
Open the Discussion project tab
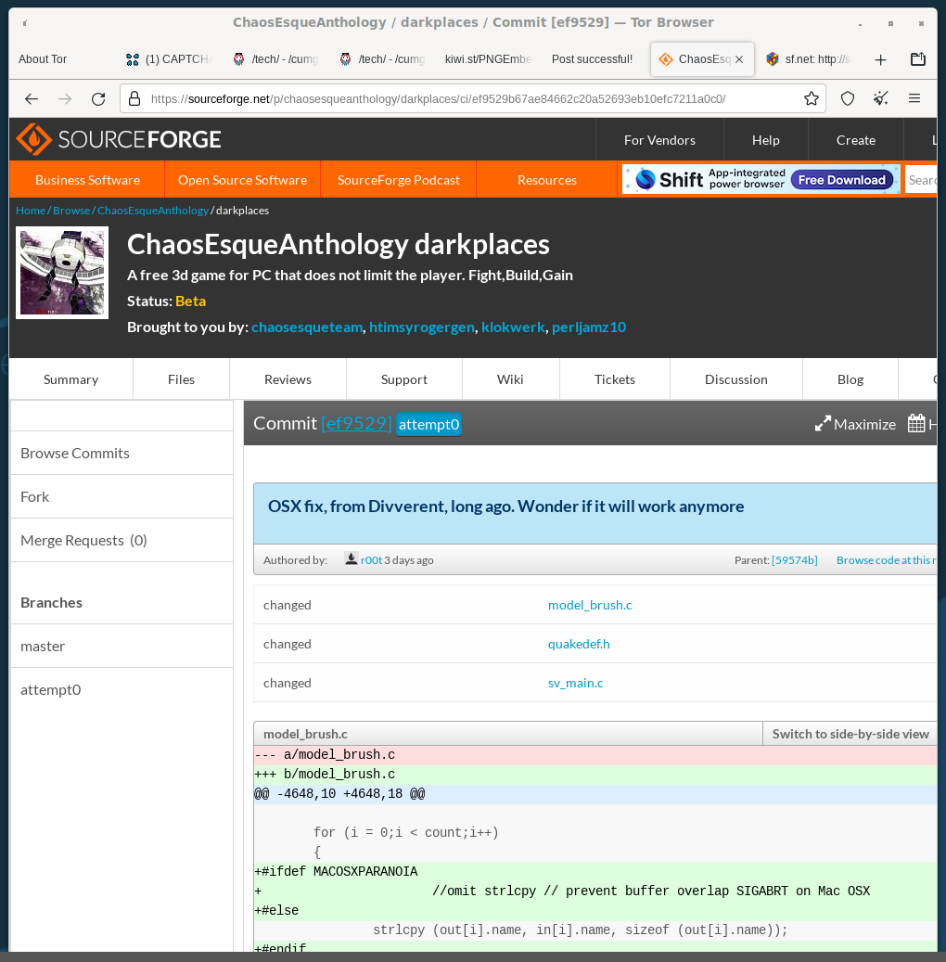pos(736,379)
